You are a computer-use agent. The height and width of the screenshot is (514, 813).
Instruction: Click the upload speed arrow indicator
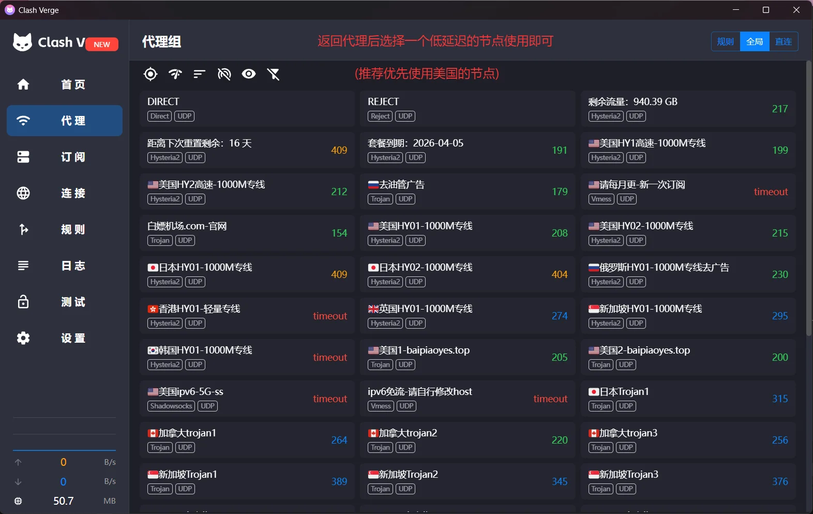tap(18, 462)
